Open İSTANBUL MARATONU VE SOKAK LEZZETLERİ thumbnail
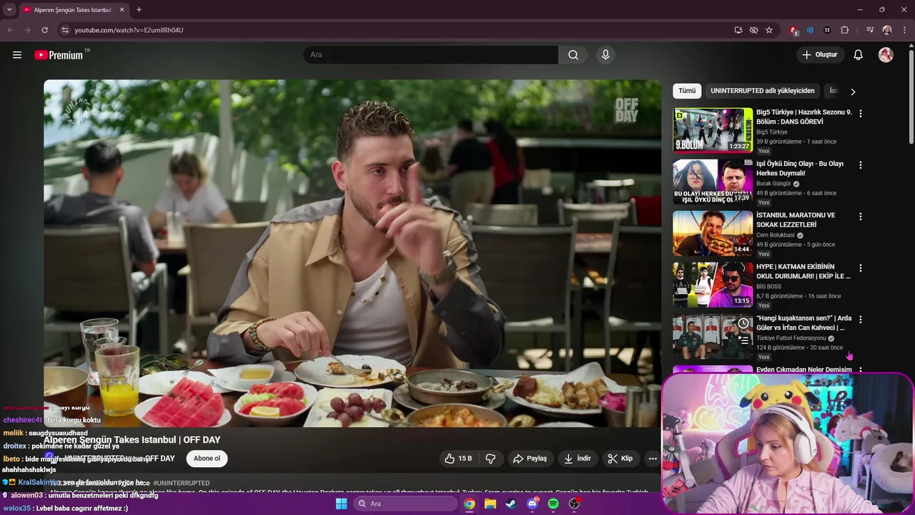The height and width of the screenshot is (515, 915). click(x=713, y=233)
